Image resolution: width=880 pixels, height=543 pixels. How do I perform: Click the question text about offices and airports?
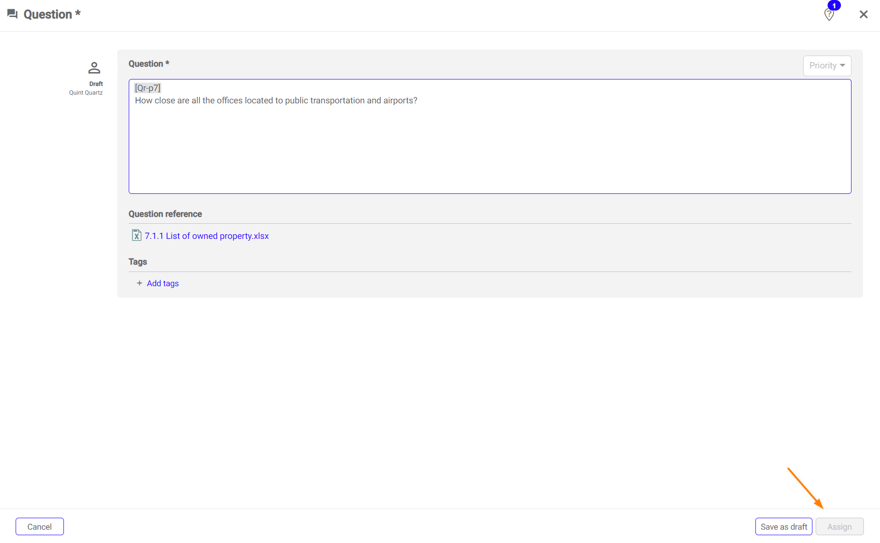point(276,101)
